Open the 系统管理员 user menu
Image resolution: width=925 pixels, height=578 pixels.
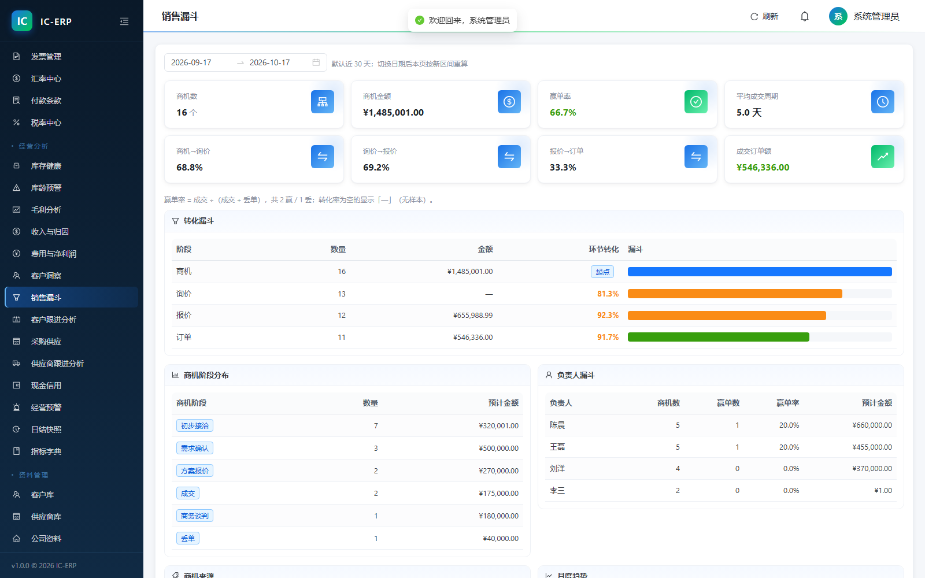864,16
